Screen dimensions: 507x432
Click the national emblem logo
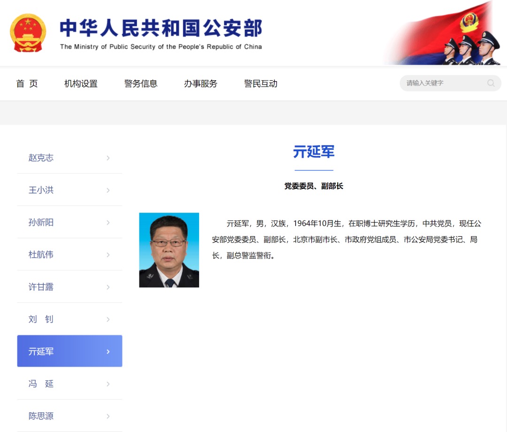pos(28,33)
